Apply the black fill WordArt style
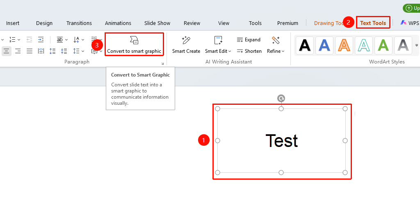Viewport: 420px width, 210px height. pos(305,45)
